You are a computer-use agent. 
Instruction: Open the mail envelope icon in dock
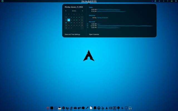75,108
